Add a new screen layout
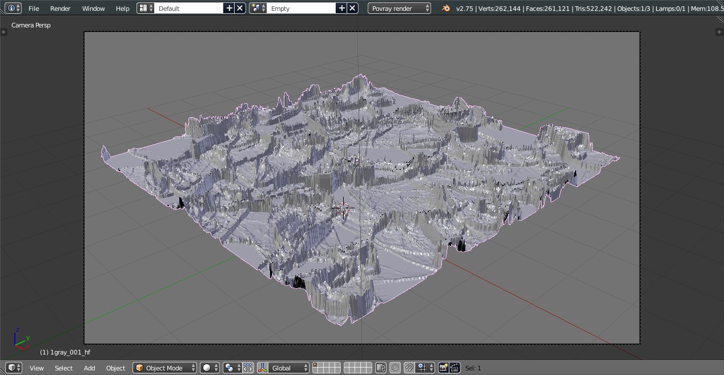This screenshot has height=375, width=724. 229,8
